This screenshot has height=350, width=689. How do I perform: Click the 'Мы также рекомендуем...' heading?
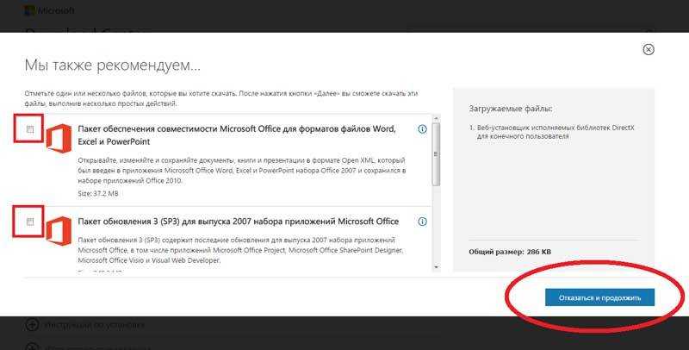click(113, 65)
